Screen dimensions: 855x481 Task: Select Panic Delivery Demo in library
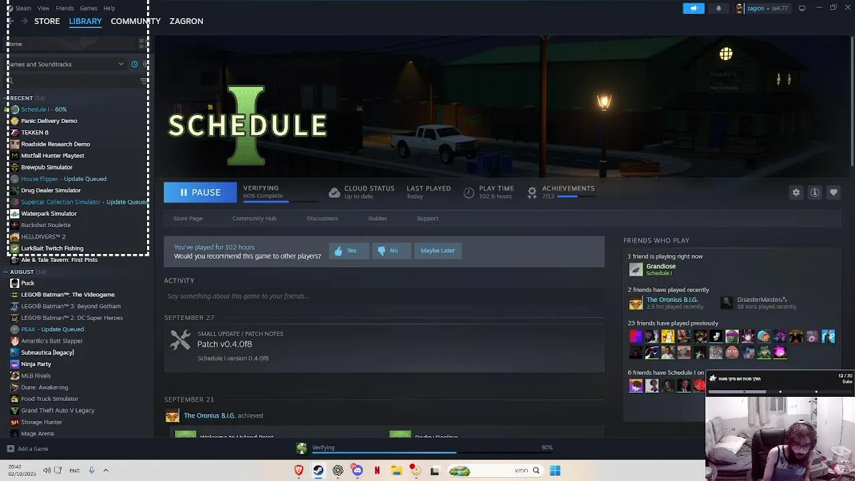tap(49, 121)
